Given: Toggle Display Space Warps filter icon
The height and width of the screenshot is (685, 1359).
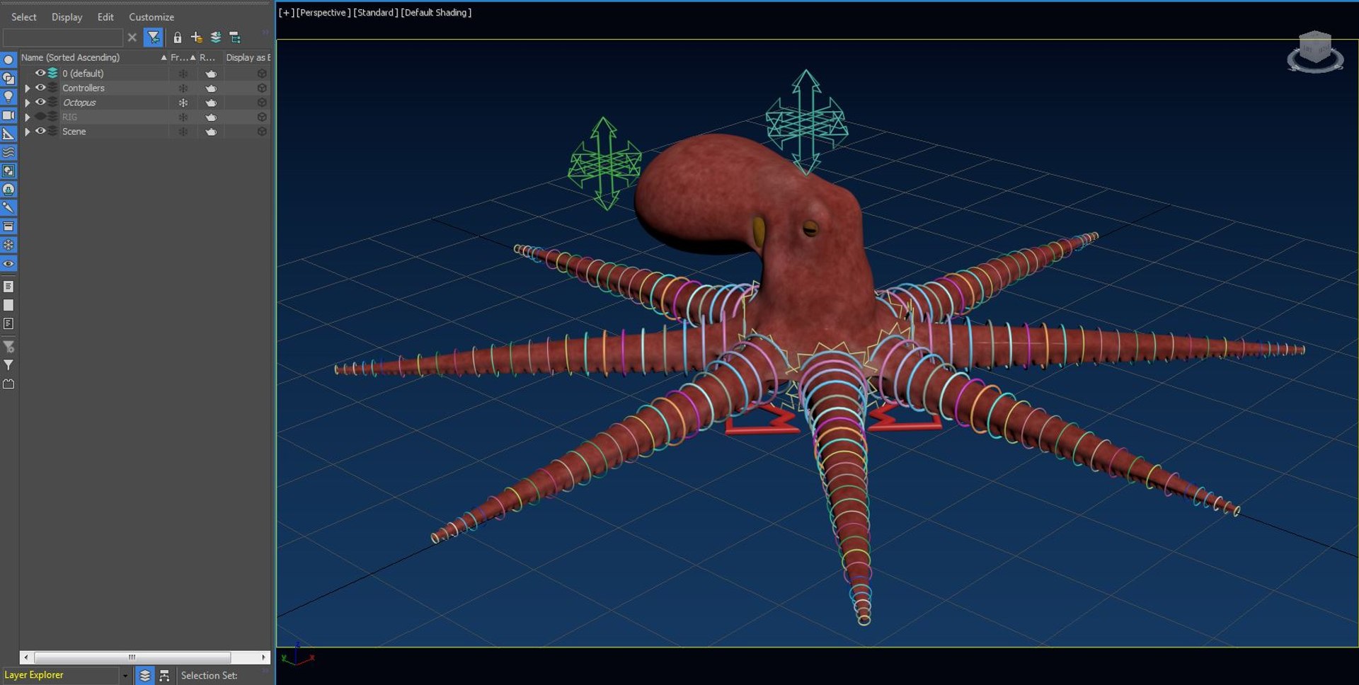Looking at the screenshot, I should tap(8, 152).
